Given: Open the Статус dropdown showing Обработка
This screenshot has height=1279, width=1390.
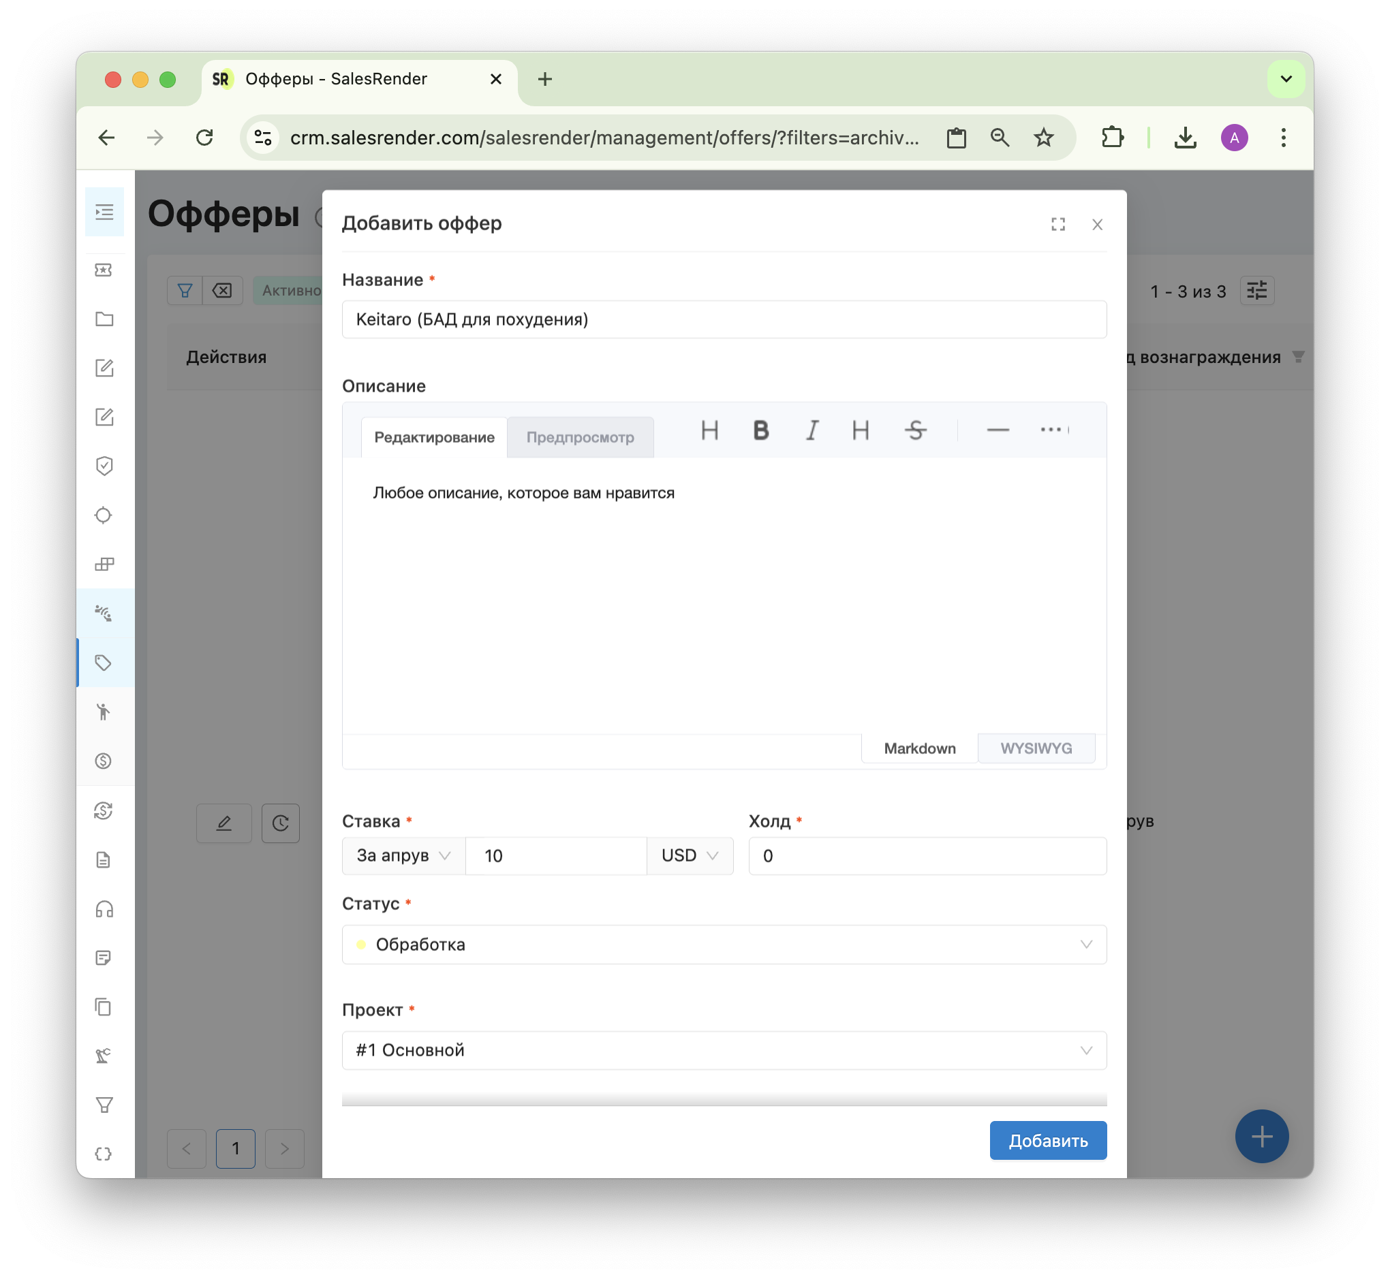Looking at the screenshot, I should click(x=724, y=945).
